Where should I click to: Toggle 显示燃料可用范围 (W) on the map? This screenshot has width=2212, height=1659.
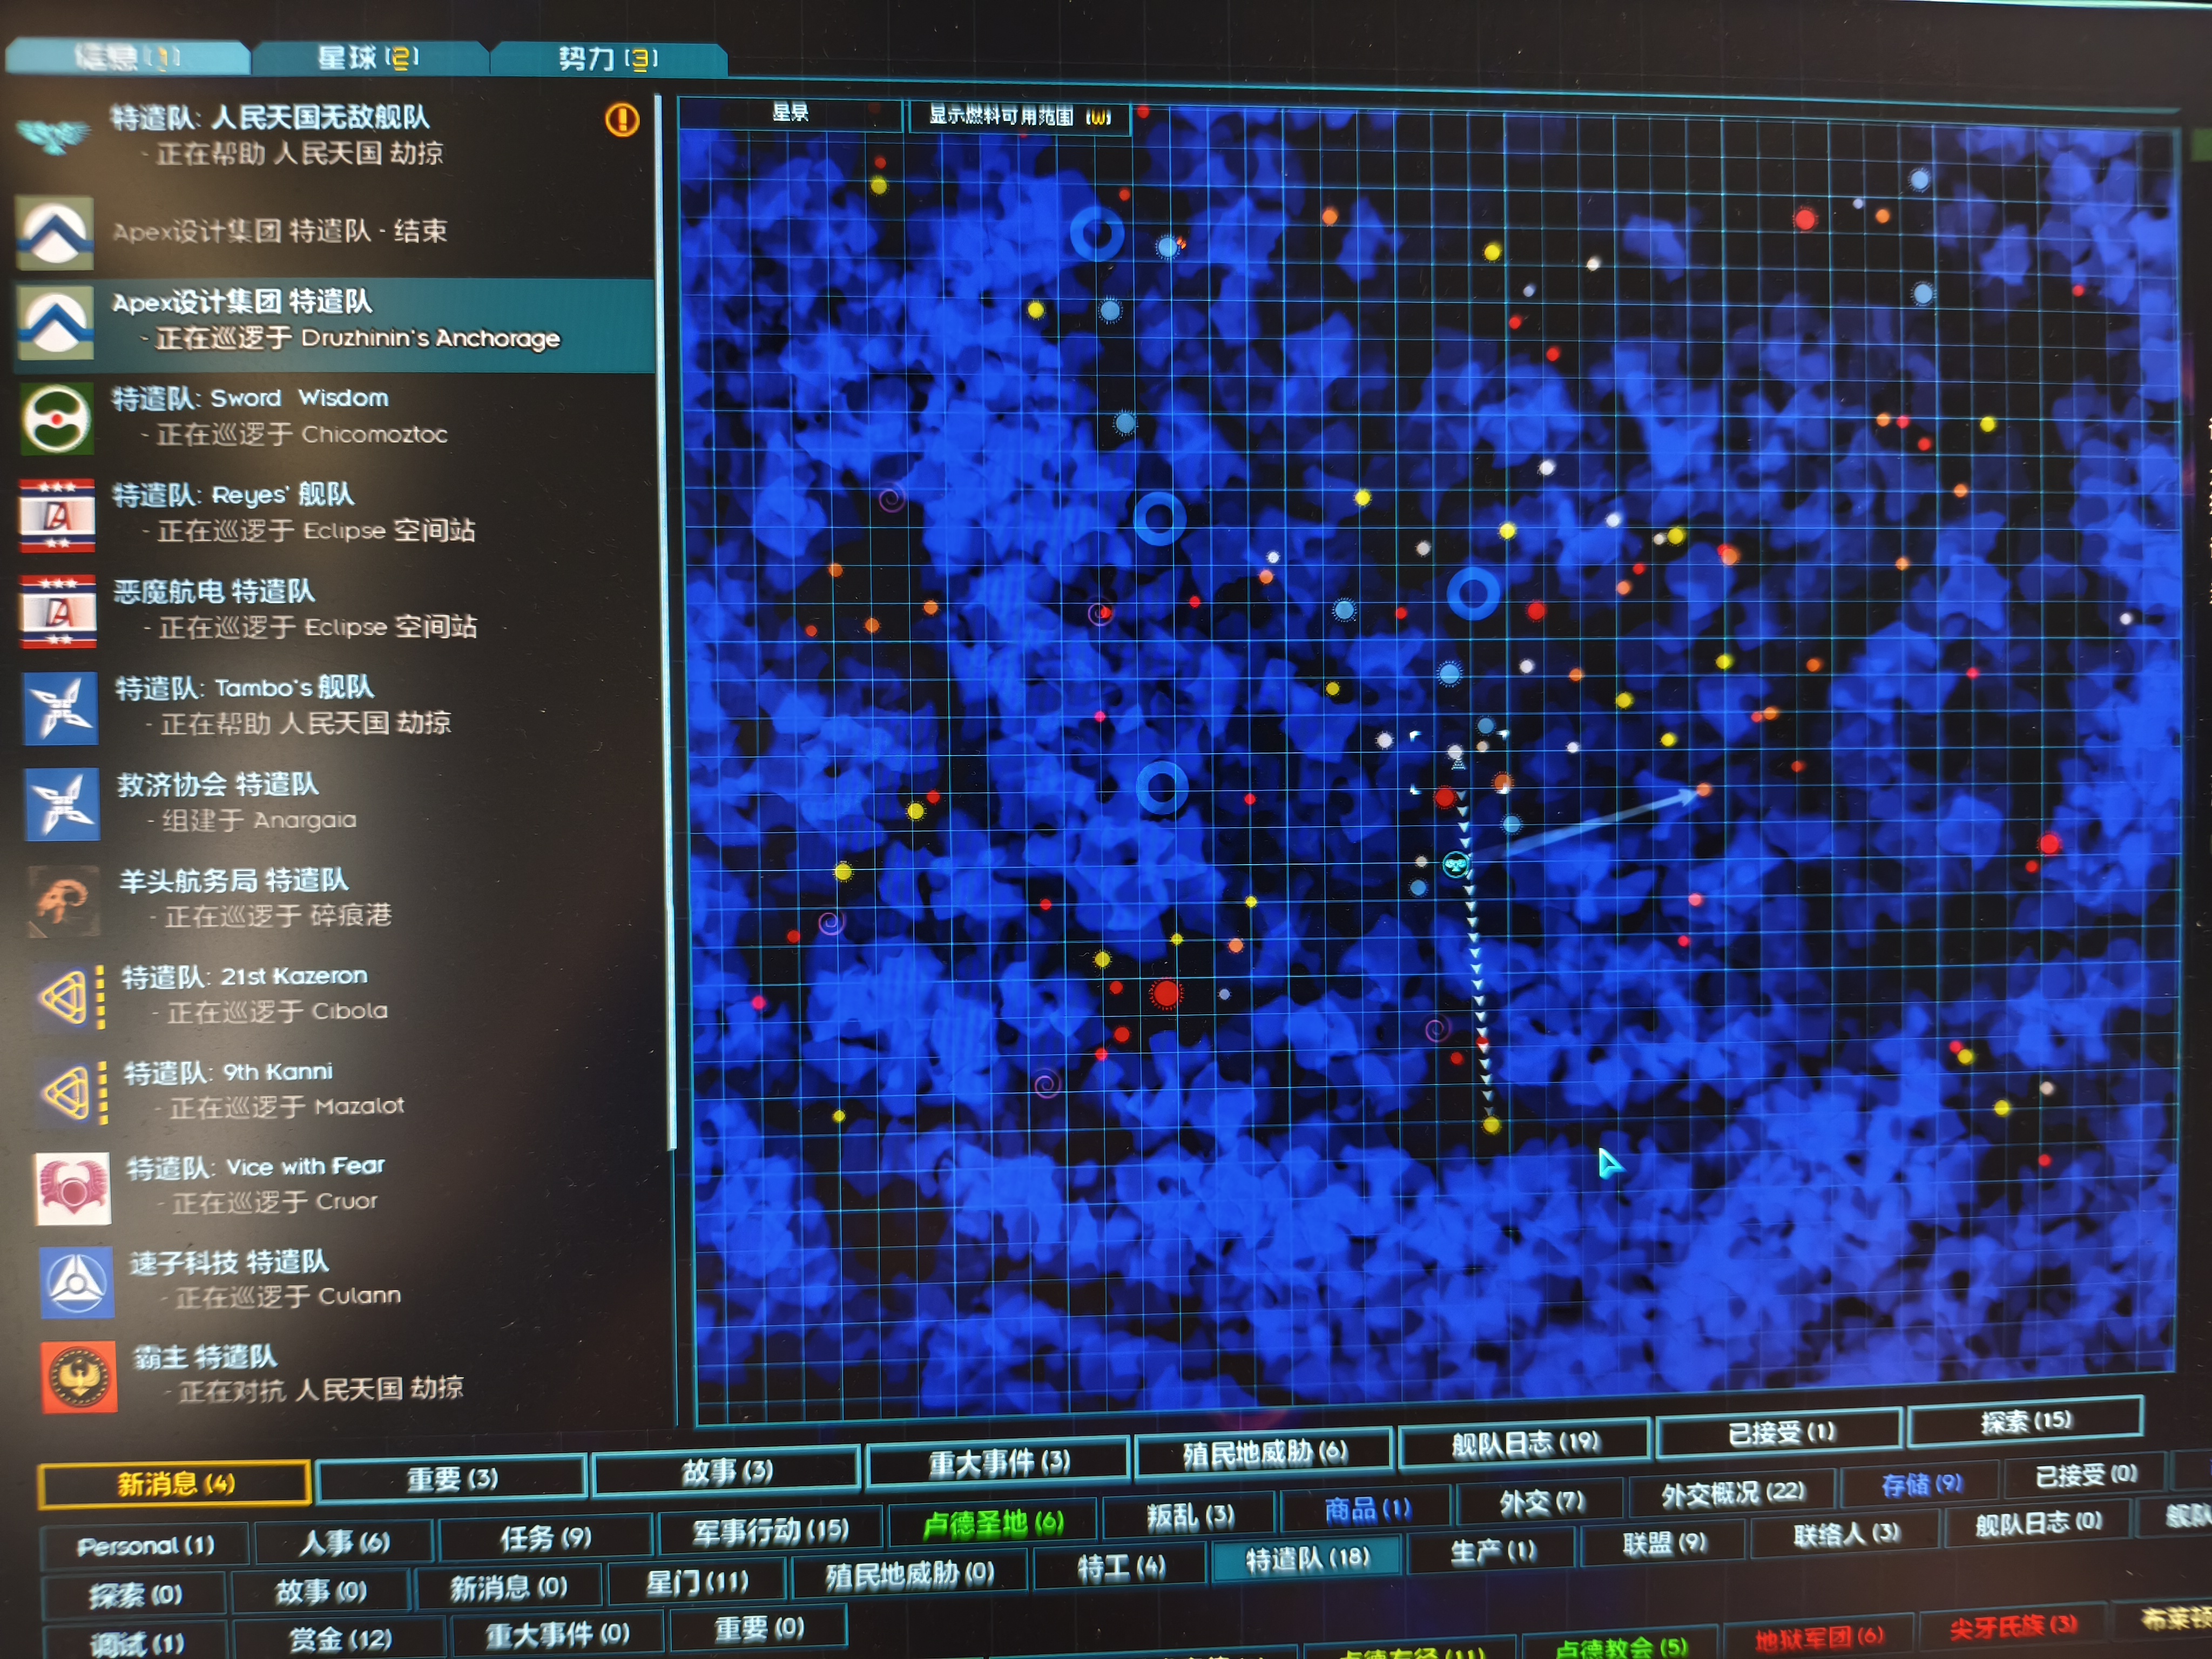1019,116
